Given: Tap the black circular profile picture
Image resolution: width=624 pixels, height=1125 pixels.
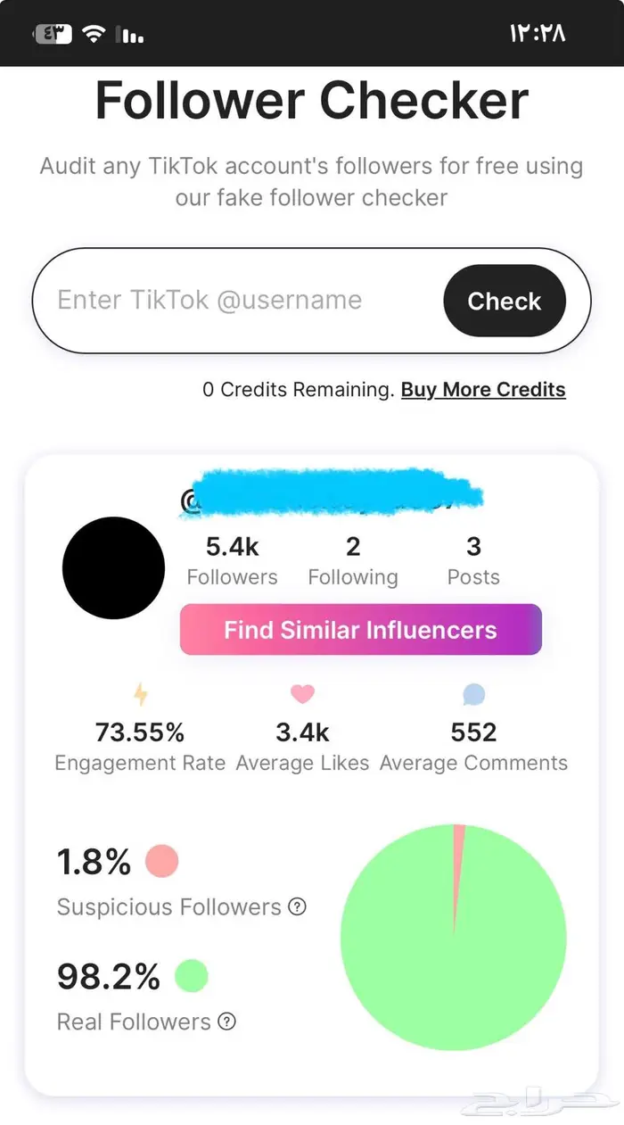Looking at the screenshot, I should (113, 568).
